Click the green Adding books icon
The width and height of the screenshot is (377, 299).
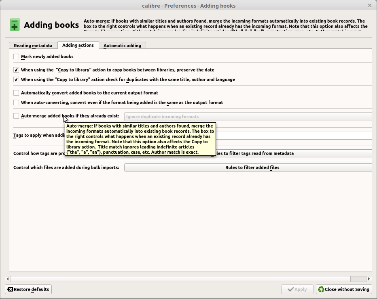(x=15, y=25)
